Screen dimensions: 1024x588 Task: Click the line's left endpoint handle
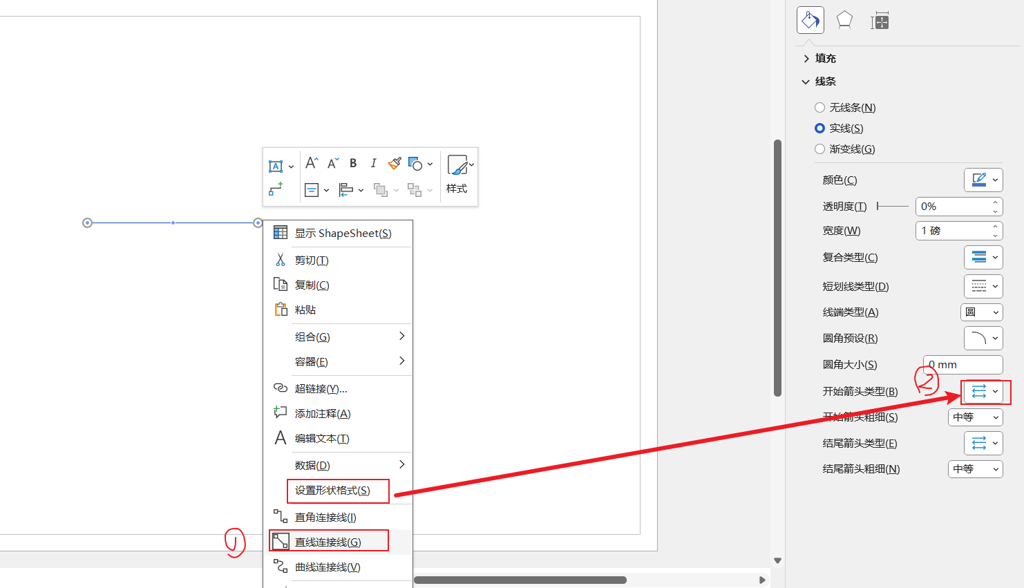tap(87, 222)
